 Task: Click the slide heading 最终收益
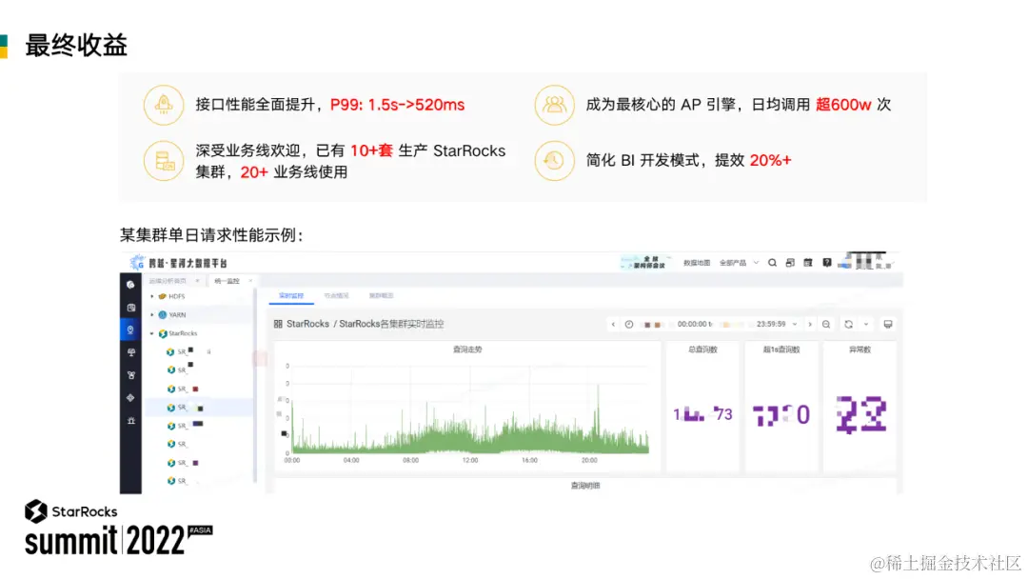tap(76, 46)
